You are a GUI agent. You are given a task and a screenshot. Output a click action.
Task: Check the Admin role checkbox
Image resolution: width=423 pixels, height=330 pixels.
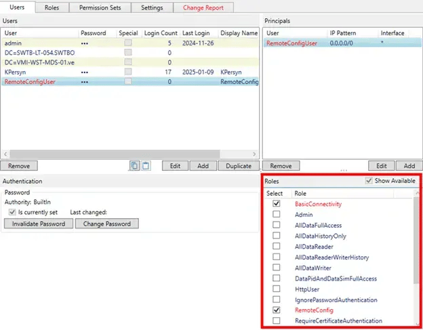point(276,214)
